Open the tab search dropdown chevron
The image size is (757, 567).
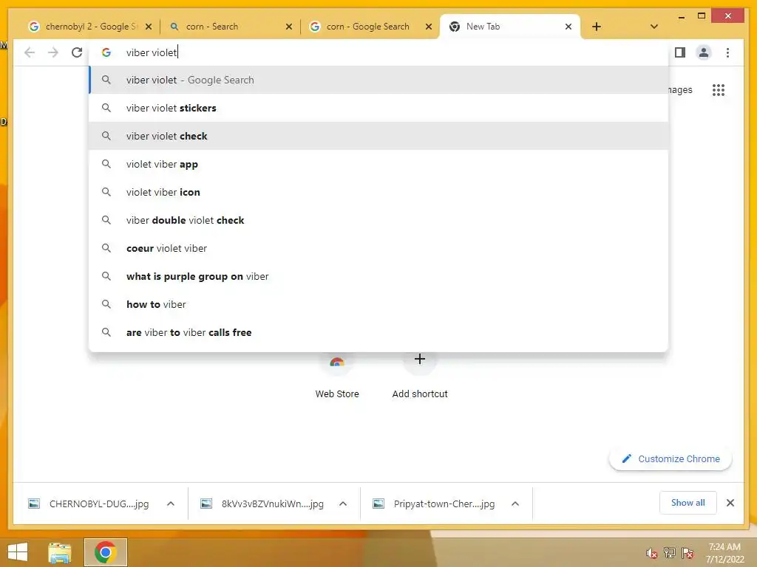click(654, 27)
